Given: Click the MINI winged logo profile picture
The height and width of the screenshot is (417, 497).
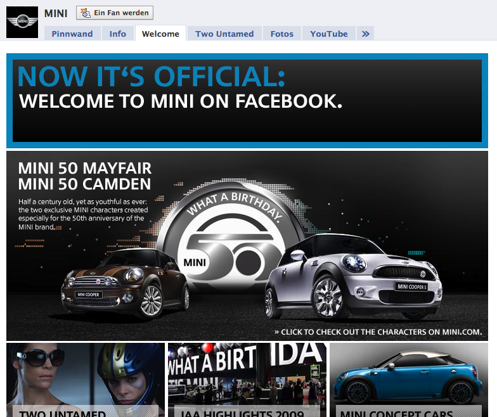Looking at the screenshot, I should tap(22, 22).
